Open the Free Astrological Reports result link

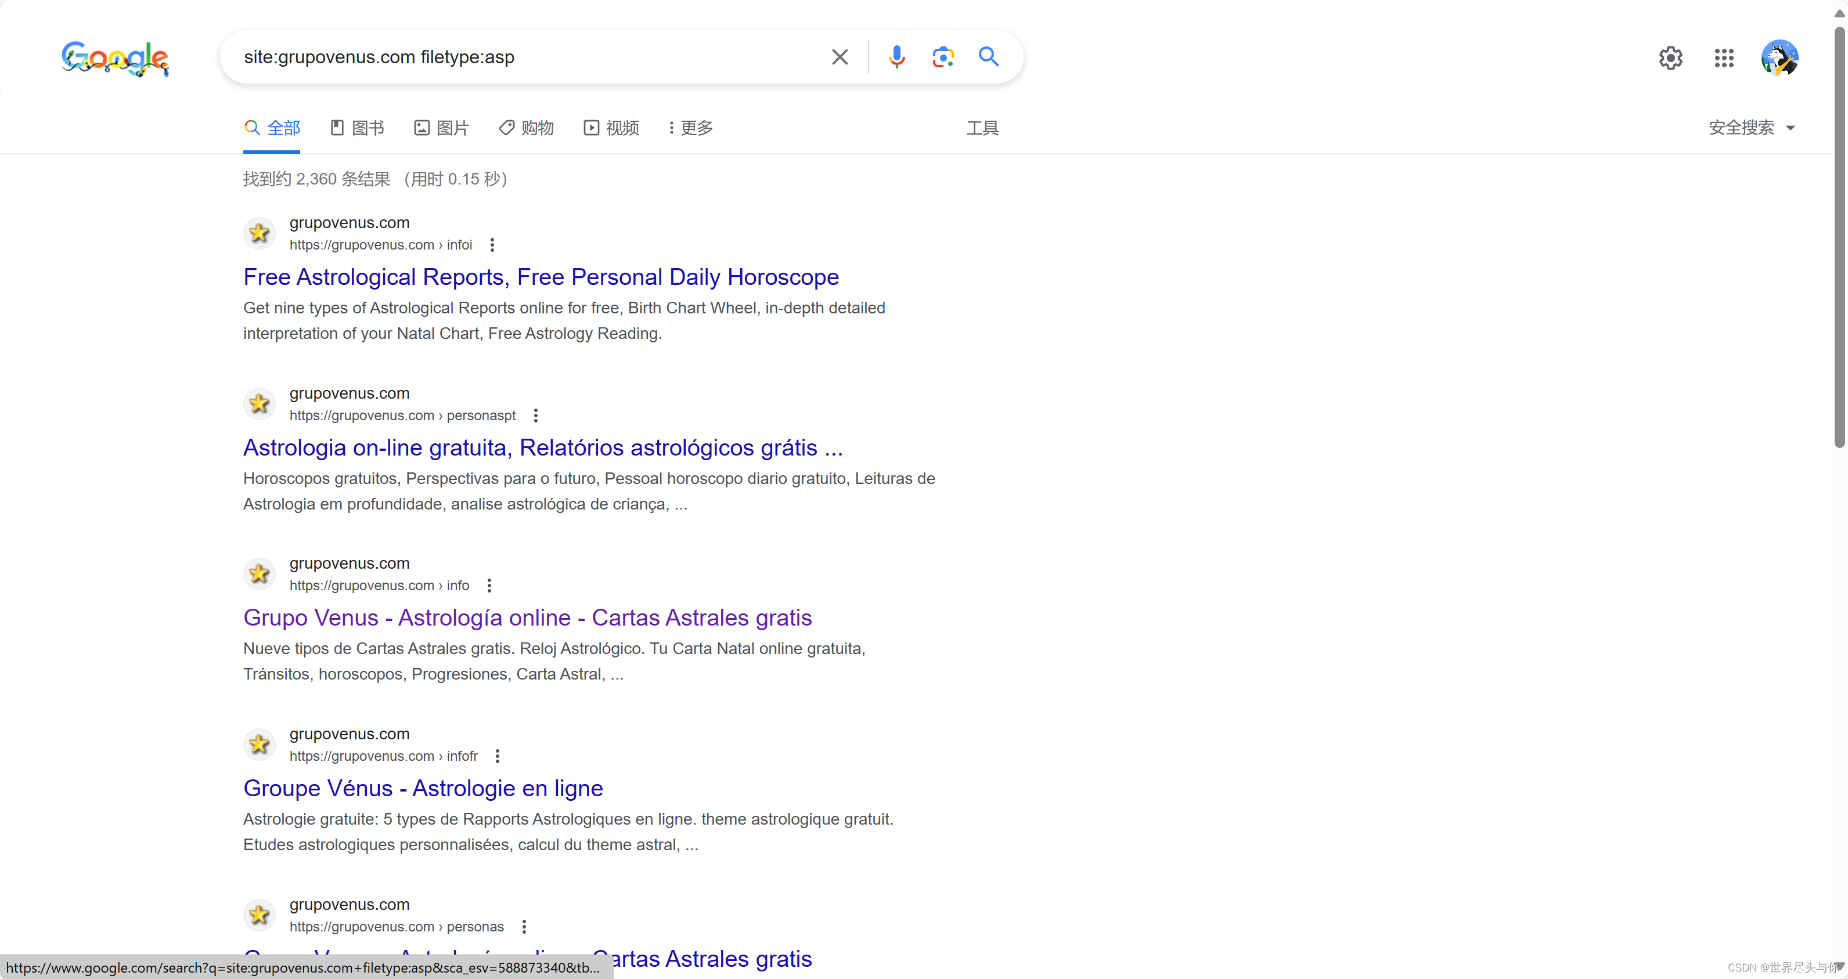pos(541,277)
